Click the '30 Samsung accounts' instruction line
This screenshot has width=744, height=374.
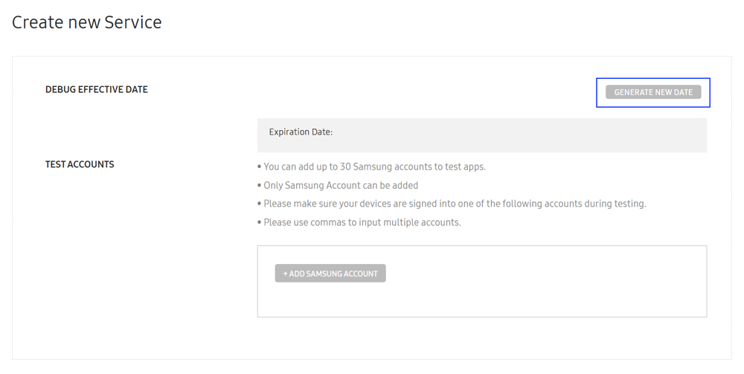pos(374,167)
